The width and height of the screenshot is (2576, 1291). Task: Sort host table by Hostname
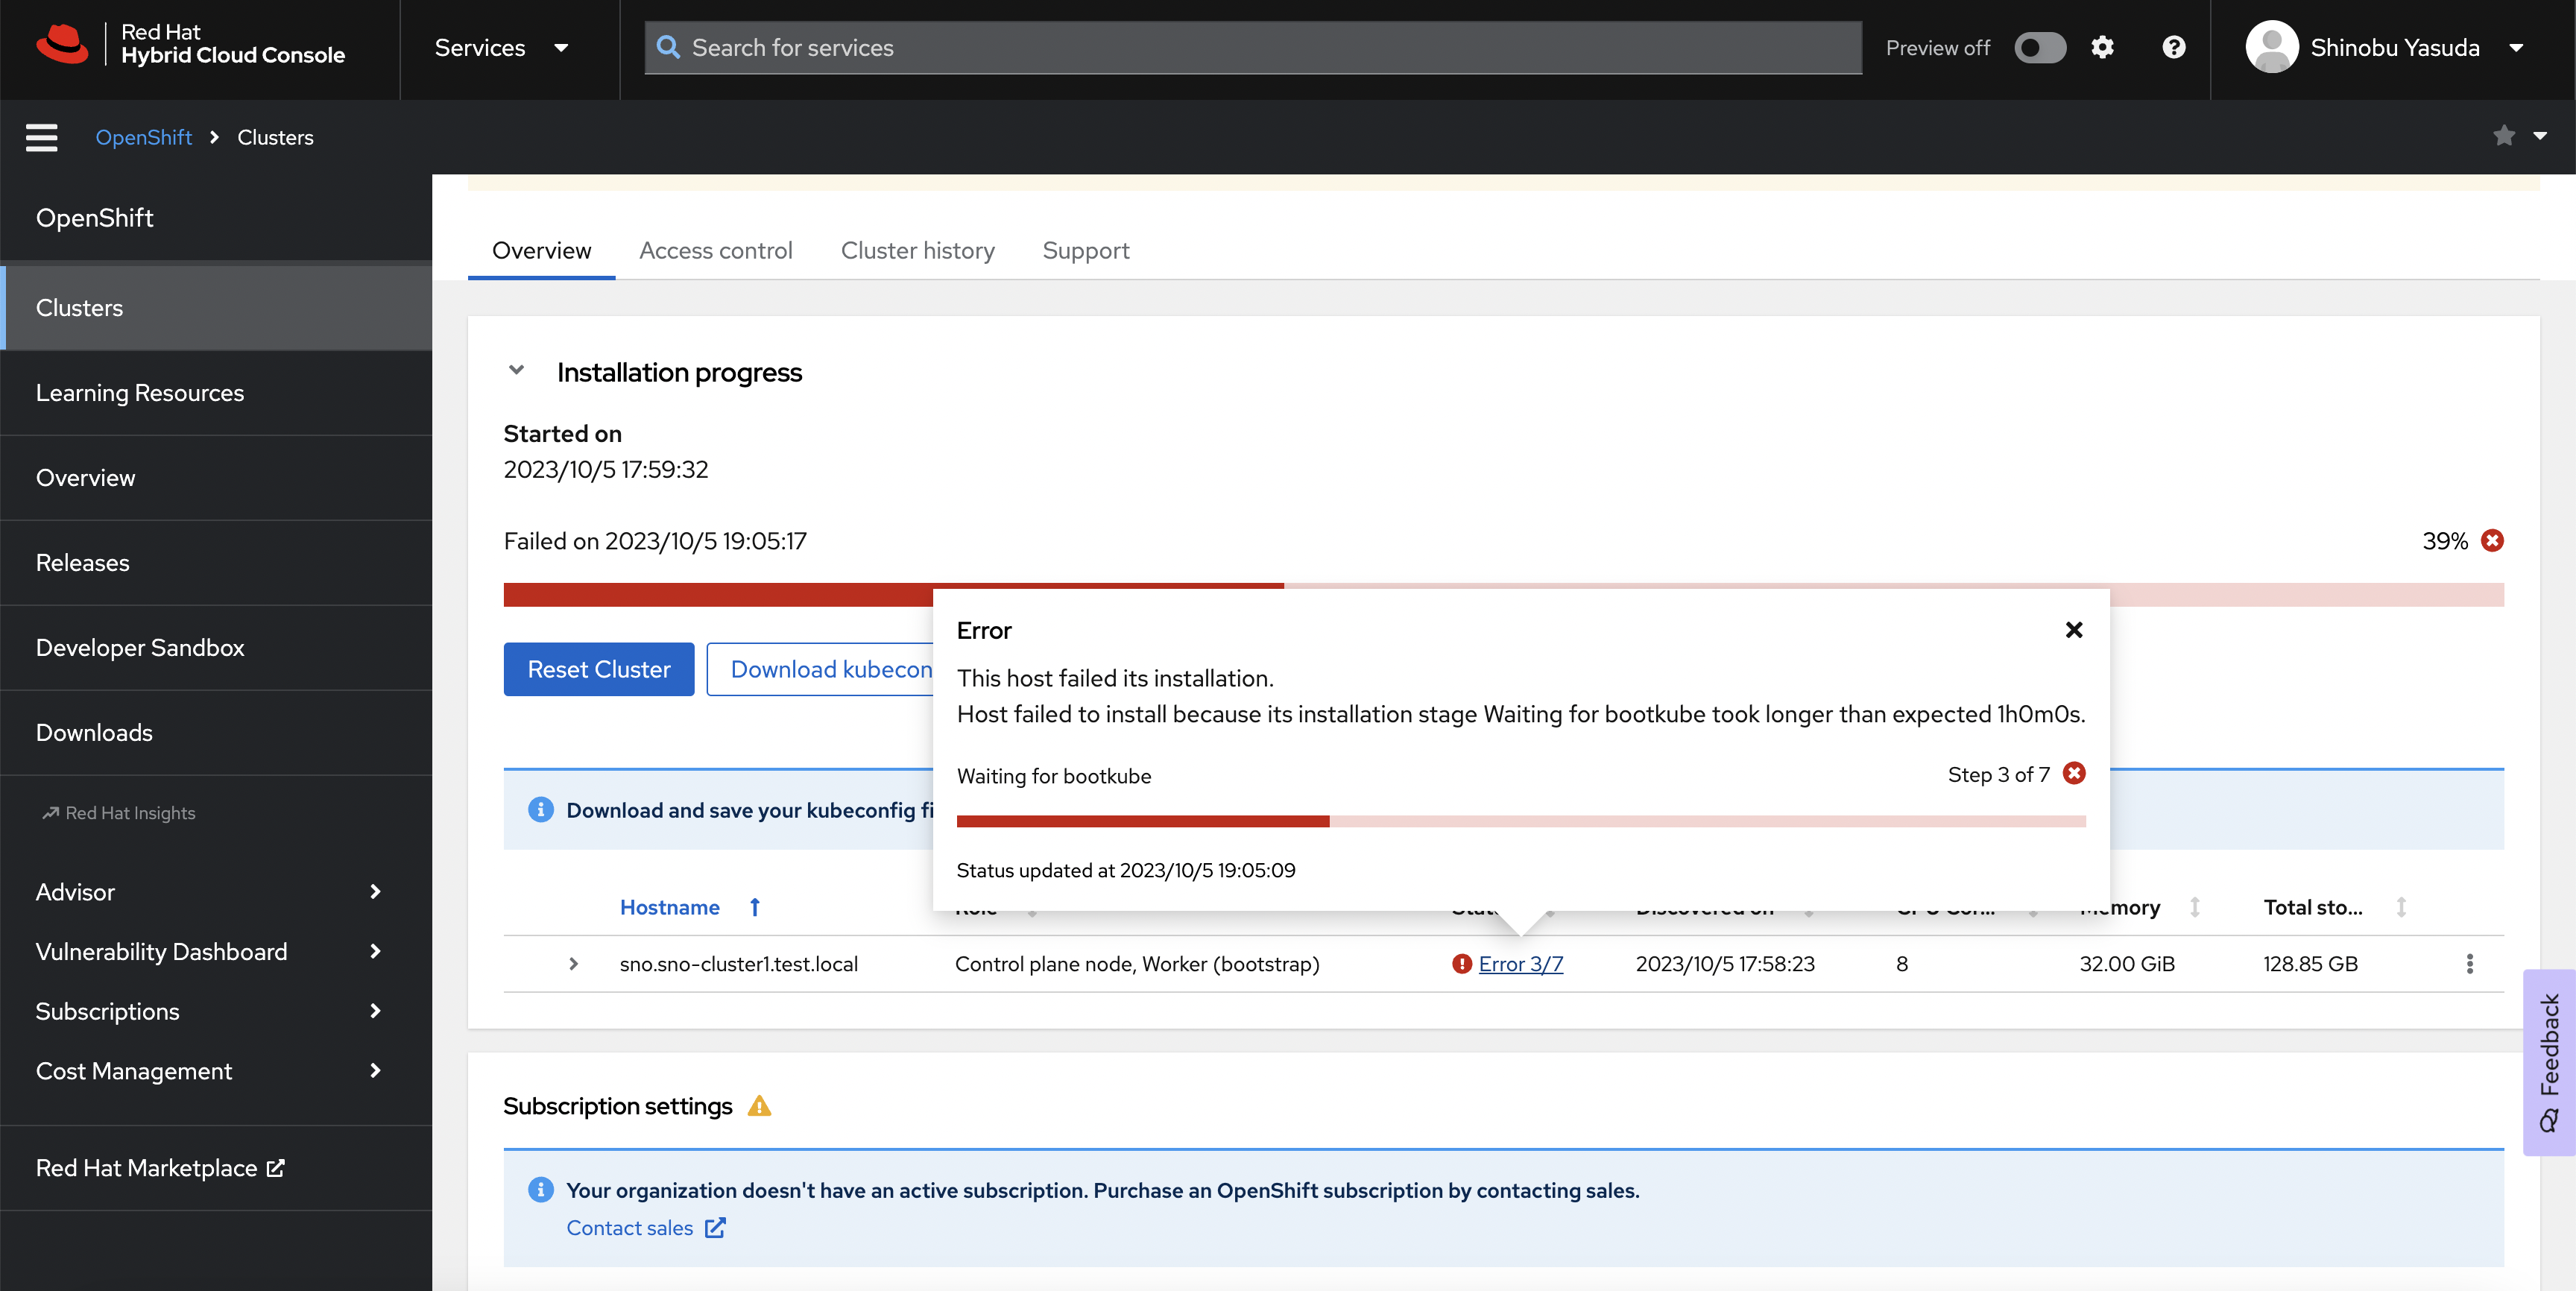[x=670, y=907]
